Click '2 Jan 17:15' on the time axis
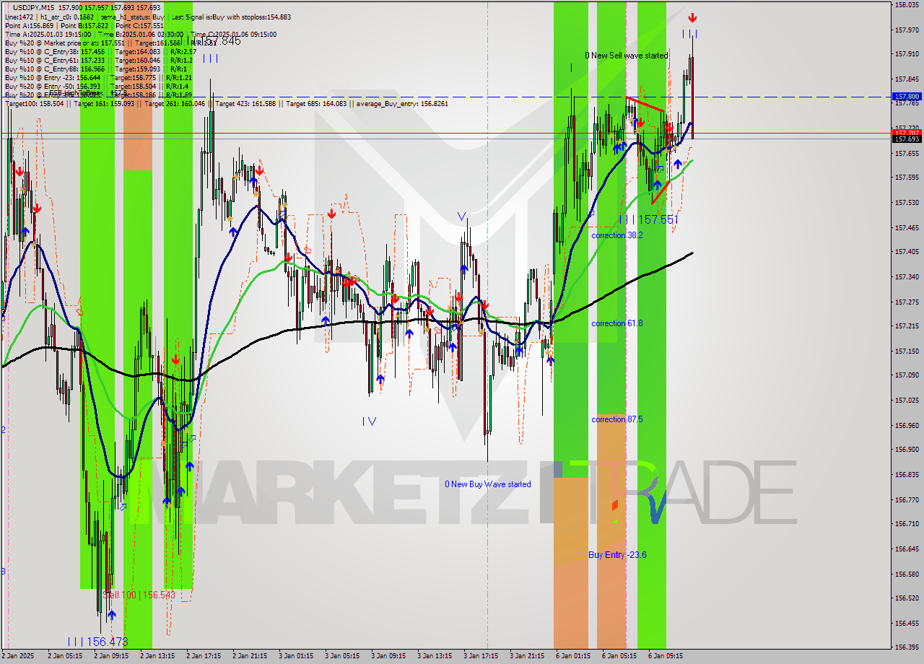924x664 pixels. coord(204,656)
